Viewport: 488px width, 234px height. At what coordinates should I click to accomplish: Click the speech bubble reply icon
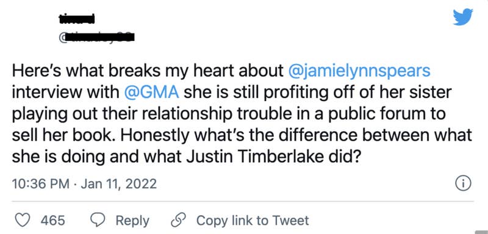tap(97, 221)
